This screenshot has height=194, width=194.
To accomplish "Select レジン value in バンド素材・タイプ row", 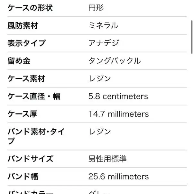I will point(100,132).
